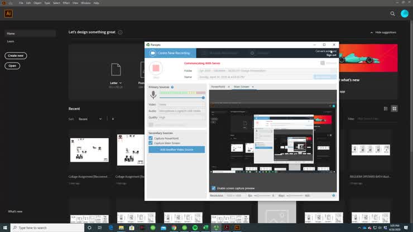
Task: Click the Illustrator search magnifier icon
Action: 392,13
